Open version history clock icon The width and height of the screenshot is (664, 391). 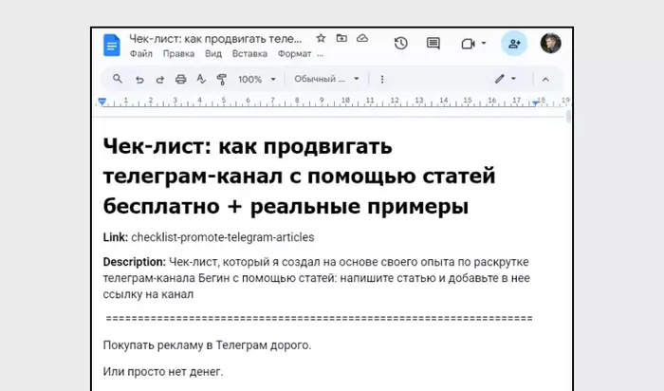pos(400,44)
